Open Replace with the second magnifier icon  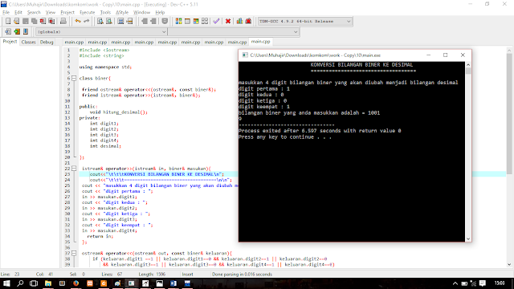[x=109, y=22]
